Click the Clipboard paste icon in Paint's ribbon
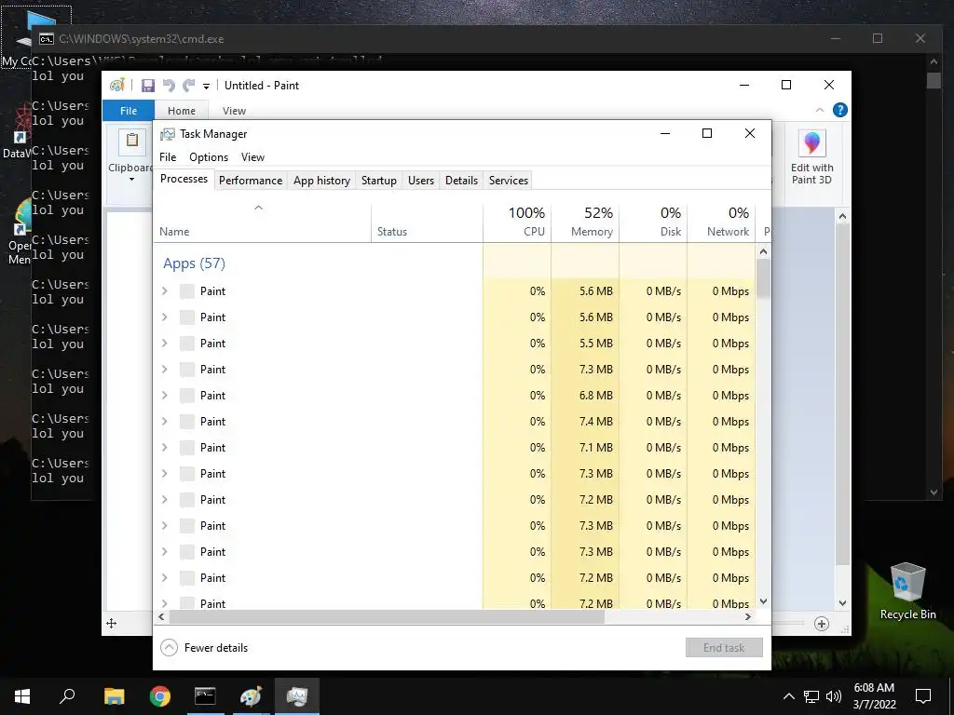Viewport: 954px width, 715px height. (132, 141)
